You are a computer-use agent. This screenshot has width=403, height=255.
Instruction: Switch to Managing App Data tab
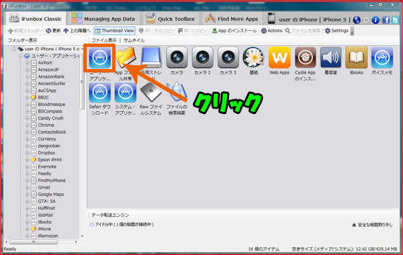point(103,19)
